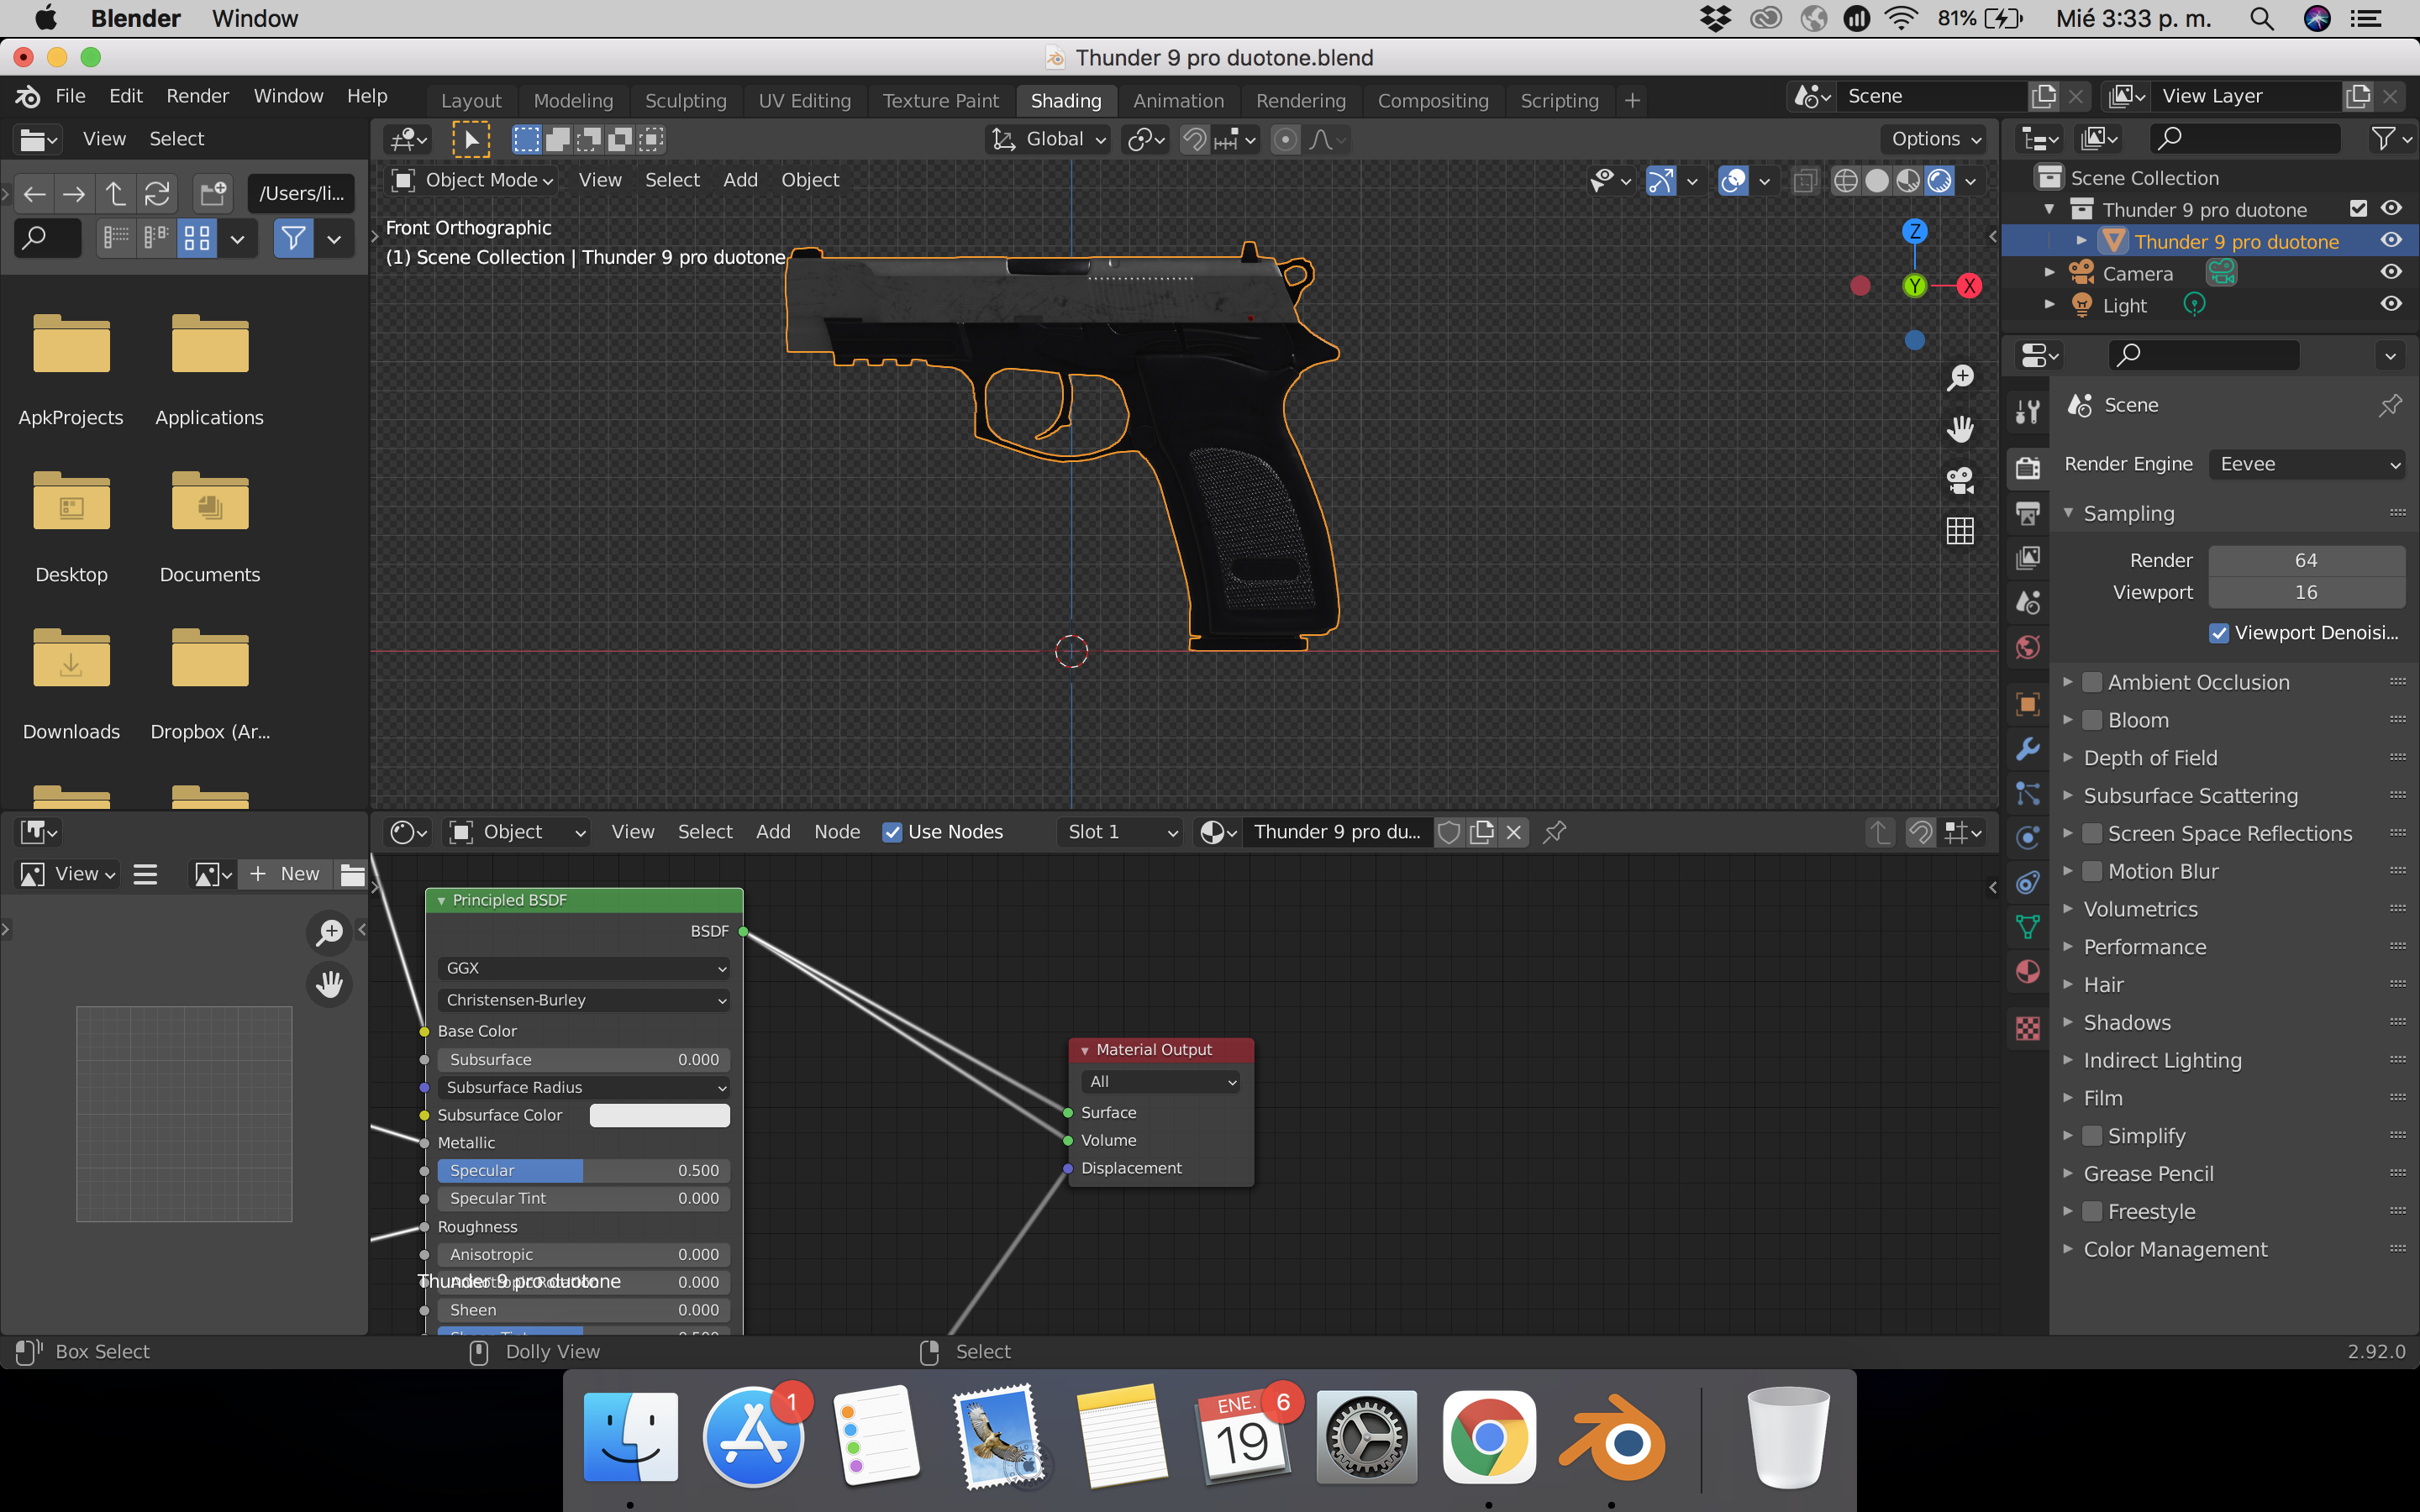The height and width of the screenshot is (1512, 2420).
Task: Adjust the Specular slider in Principled BSDF
Action: coord(583,1170)
